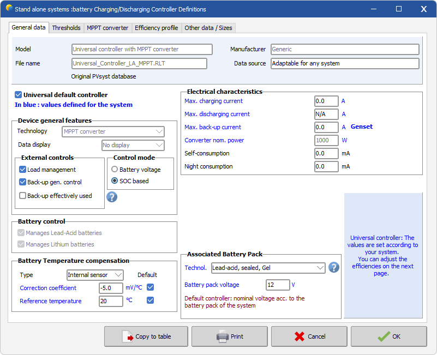Minimize the dialog window
The height and width of the screenshot is (355, 437).
tap(374, 9)
